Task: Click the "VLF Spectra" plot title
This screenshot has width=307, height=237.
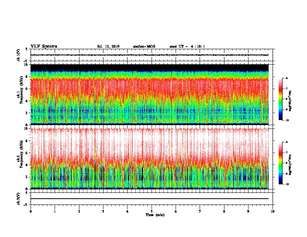Action: pyautogui.click(x=44, y=46)
